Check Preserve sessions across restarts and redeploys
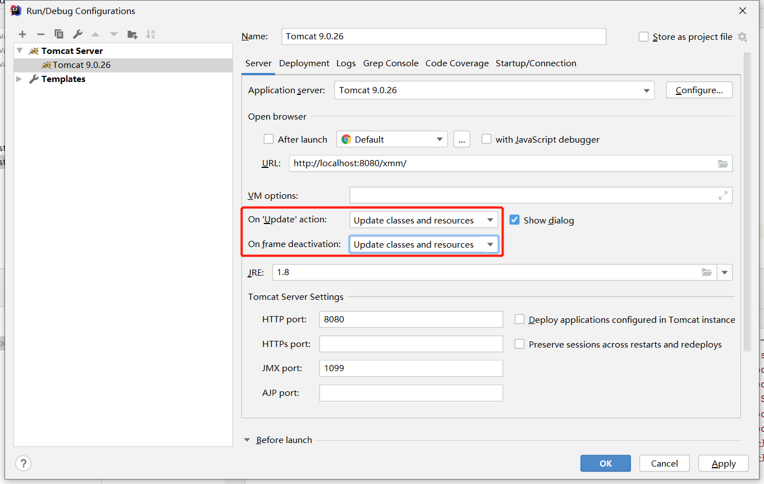The width and height of the screenshot is (764, 484). (x=520, y=344)
